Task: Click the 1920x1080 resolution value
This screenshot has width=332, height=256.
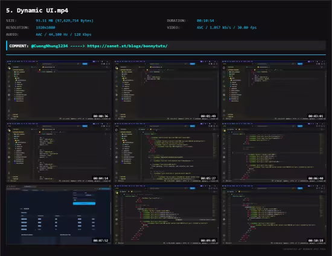Action: tap(45, 28)
